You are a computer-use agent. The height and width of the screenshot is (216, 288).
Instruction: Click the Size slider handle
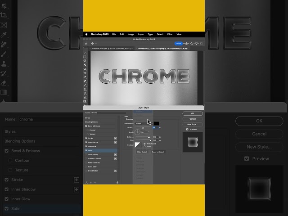point(150,140)
